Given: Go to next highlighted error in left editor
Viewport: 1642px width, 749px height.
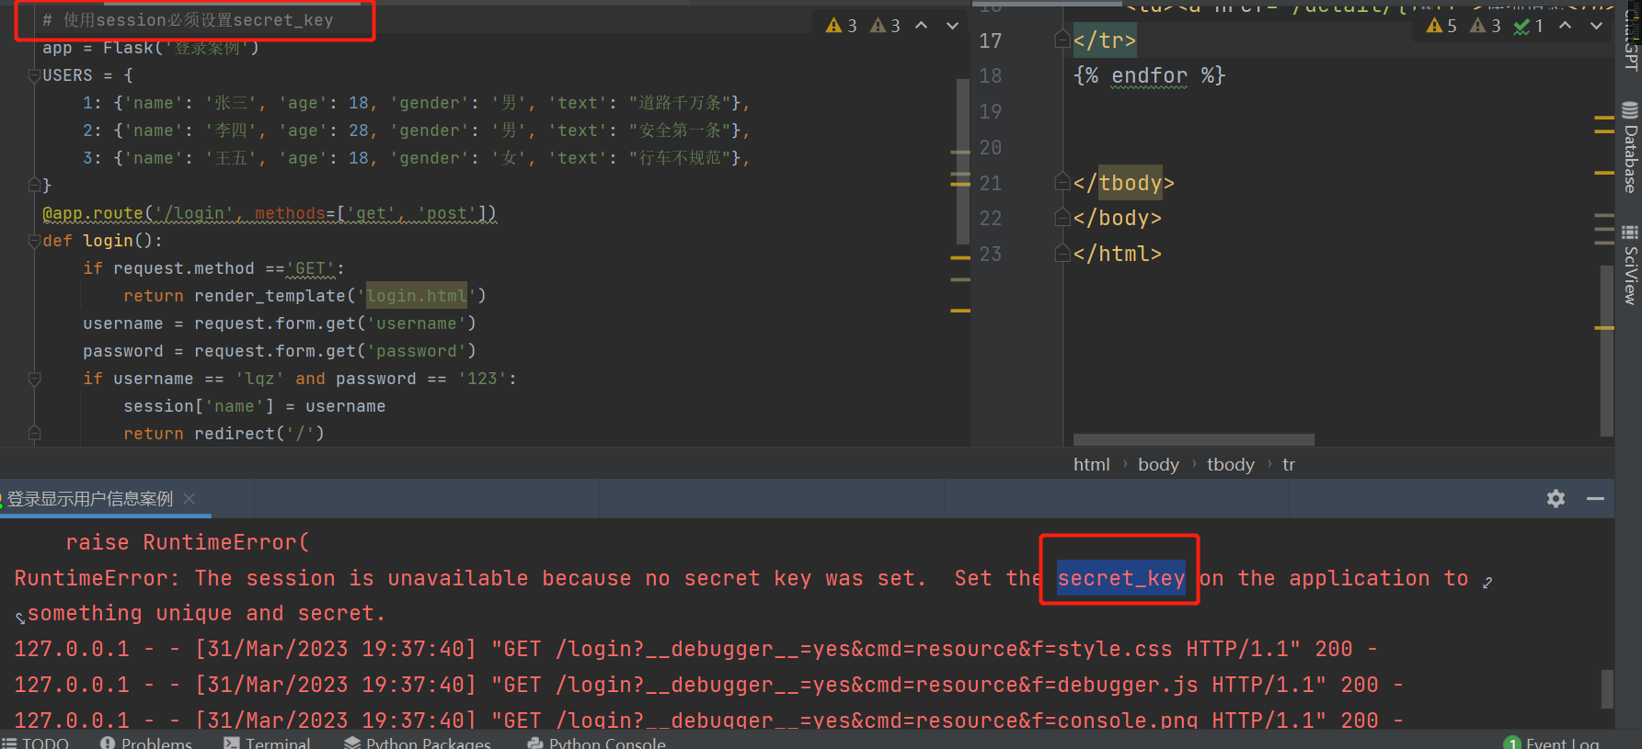Looking at the screenshot, I should point(952,26).
